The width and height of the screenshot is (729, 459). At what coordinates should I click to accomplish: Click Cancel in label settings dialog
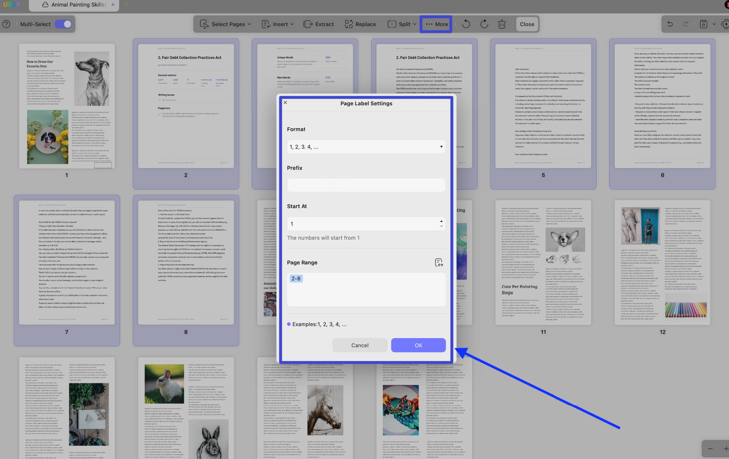click(360, 345)
